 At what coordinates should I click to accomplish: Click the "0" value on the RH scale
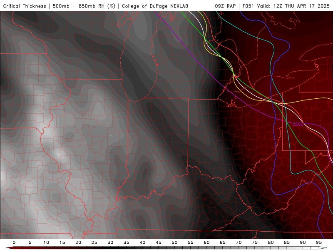(14, 242)
